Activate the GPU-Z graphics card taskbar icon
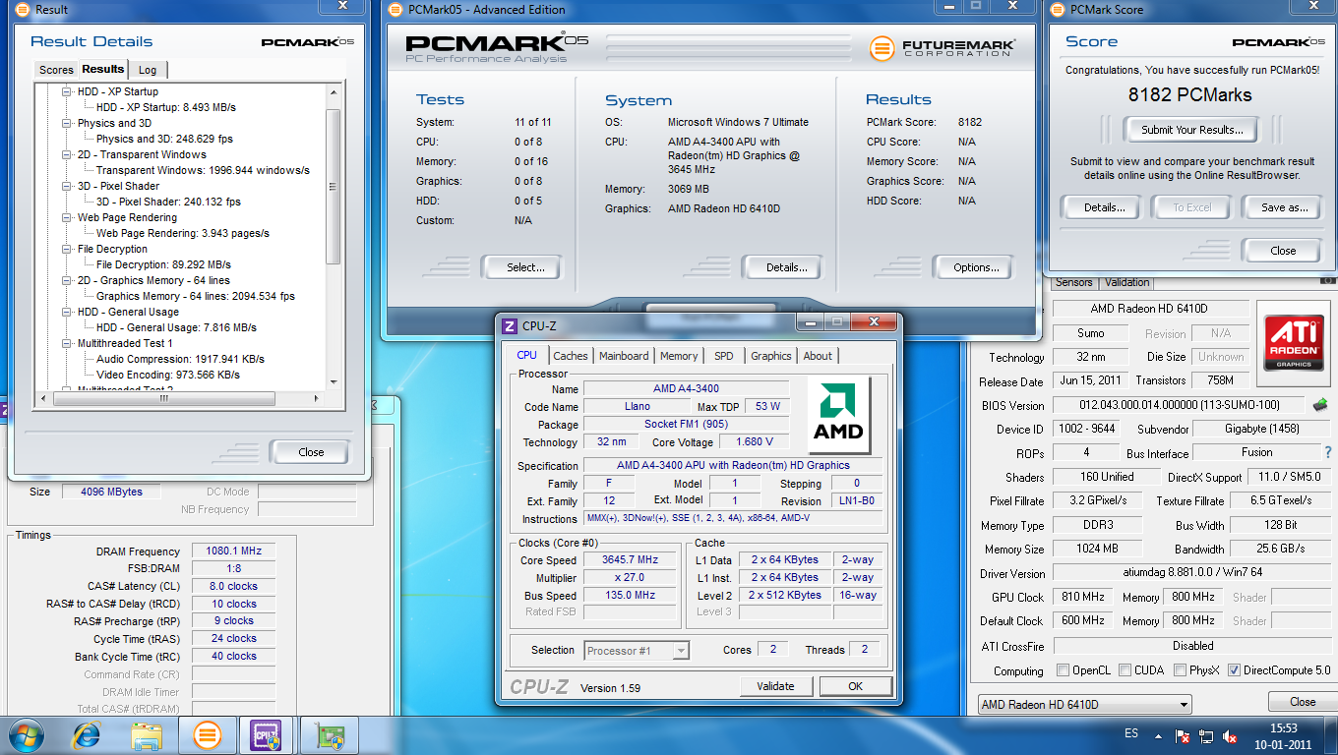Screen dimensions: 1338x755 (329, 735)
